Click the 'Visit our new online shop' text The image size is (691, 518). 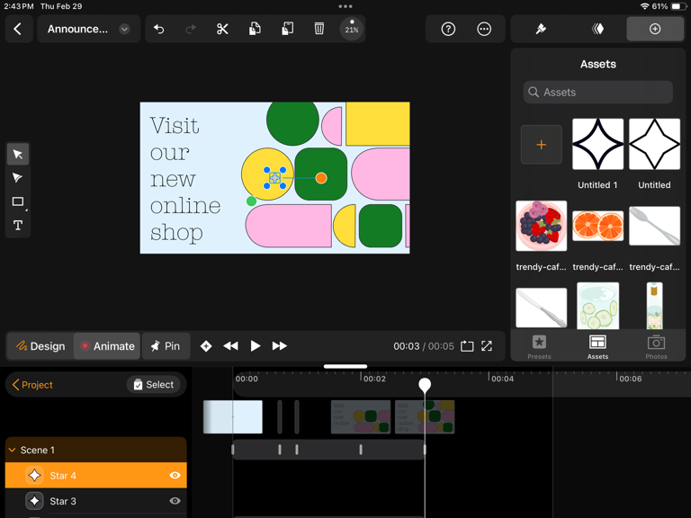185,179
